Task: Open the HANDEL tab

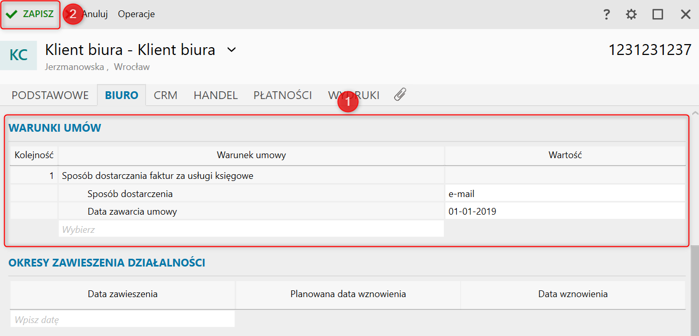Action: (x=215, y=95)
